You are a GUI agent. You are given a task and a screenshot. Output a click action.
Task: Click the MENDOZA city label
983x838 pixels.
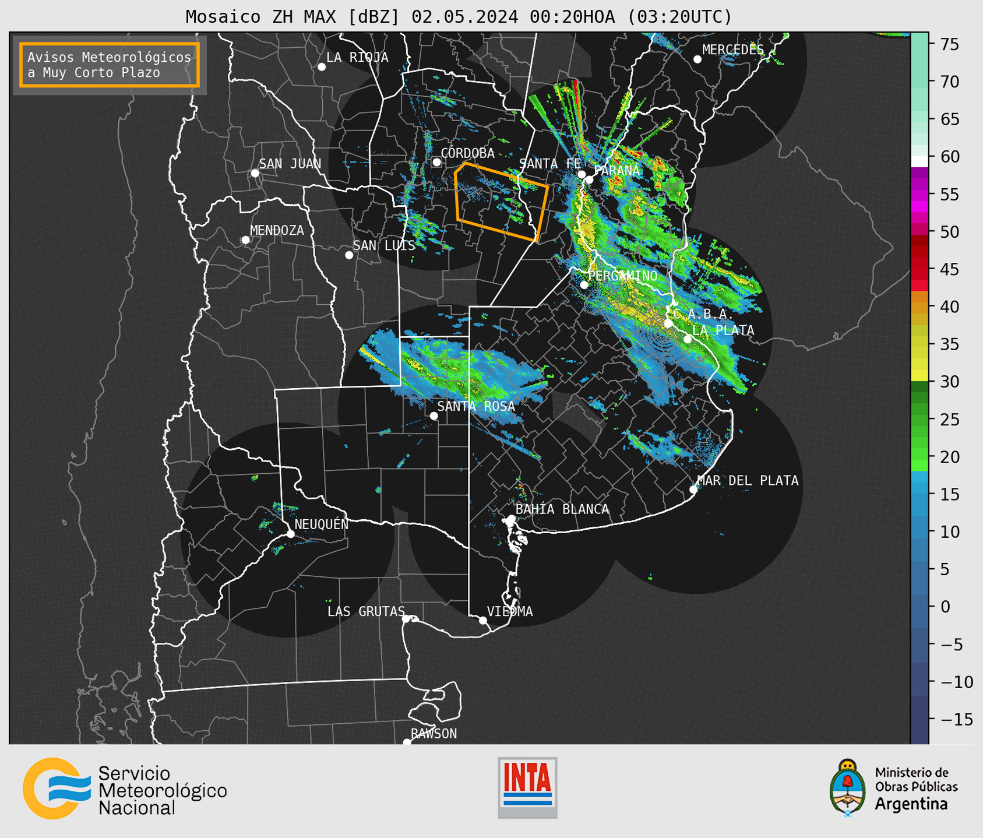coord(277,230)
